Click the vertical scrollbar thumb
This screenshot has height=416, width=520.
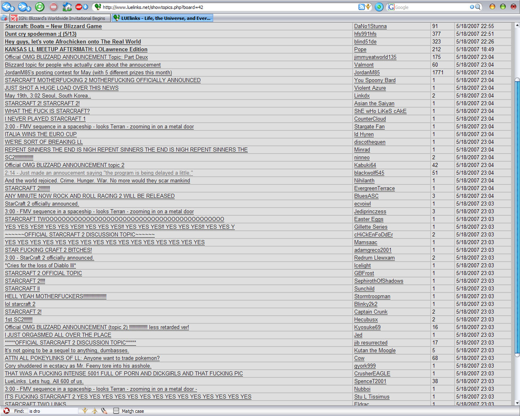click(517, 217)
